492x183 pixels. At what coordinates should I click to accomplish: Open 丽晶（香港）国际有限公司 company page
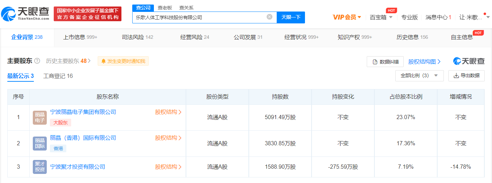coord(83,138)
